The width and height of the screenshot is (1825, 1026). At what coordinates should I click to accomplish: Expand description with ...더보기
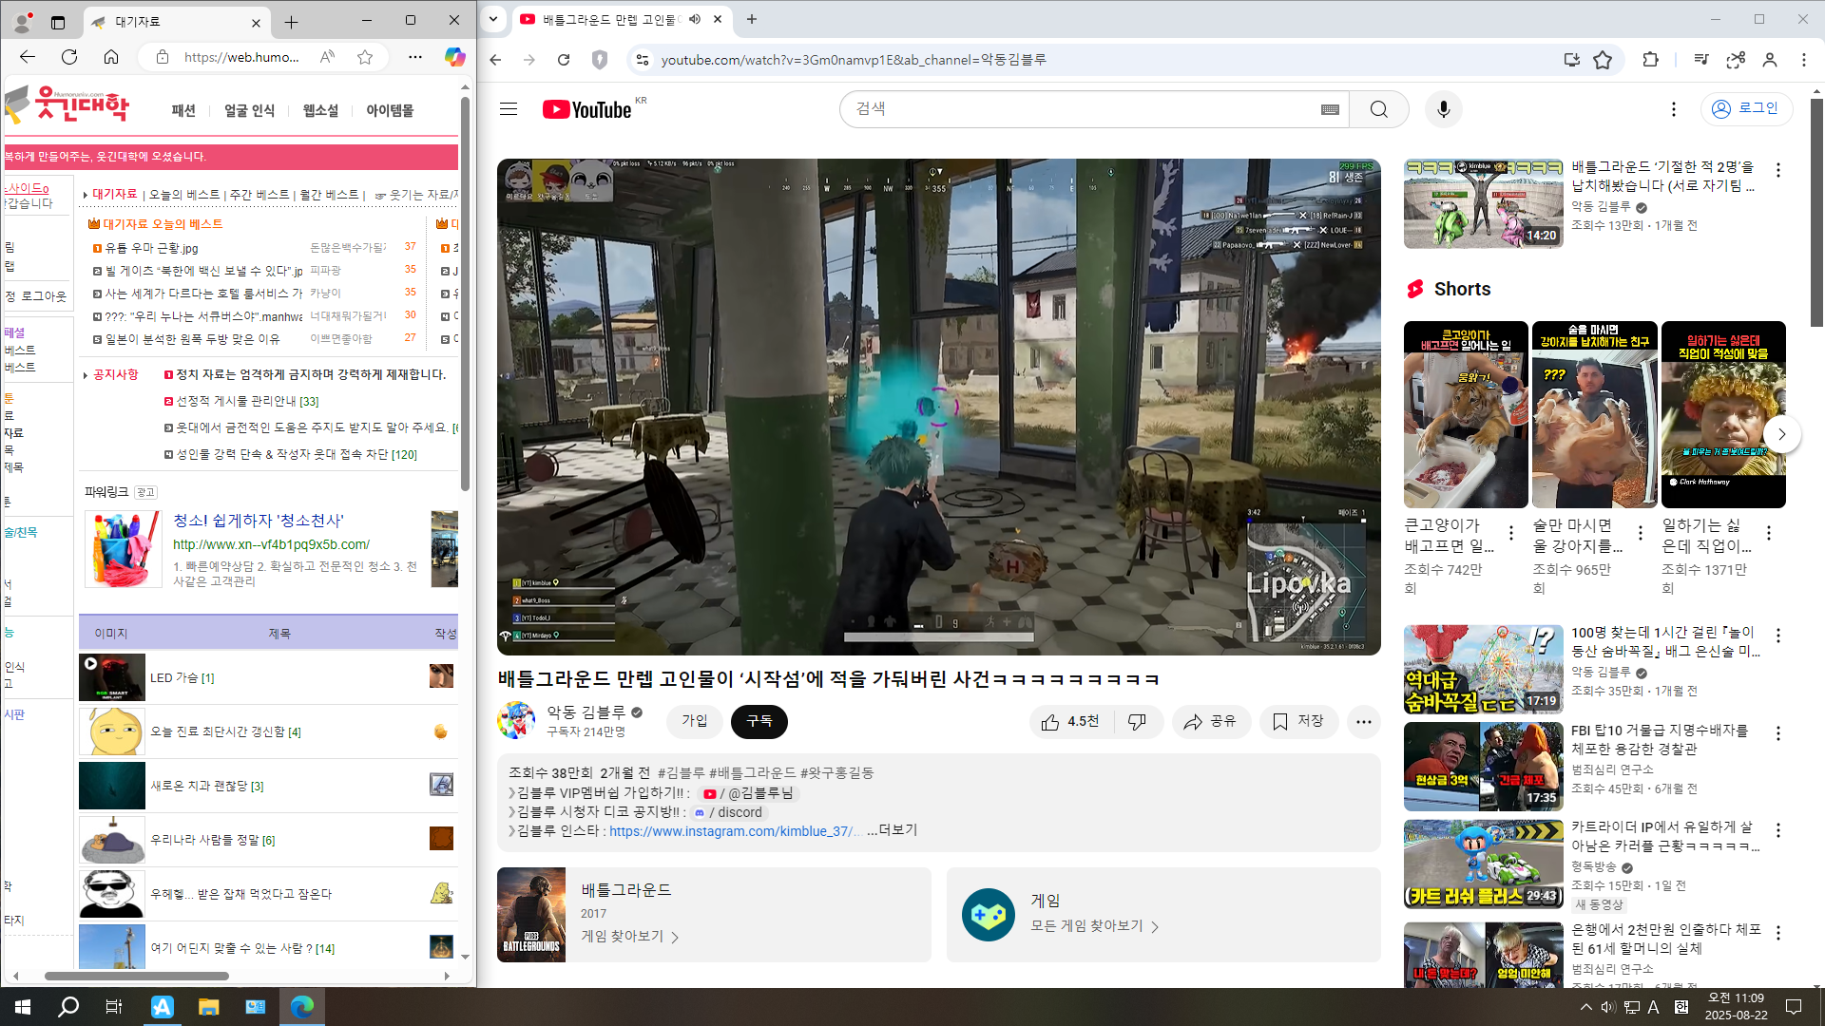coord(892,830)
